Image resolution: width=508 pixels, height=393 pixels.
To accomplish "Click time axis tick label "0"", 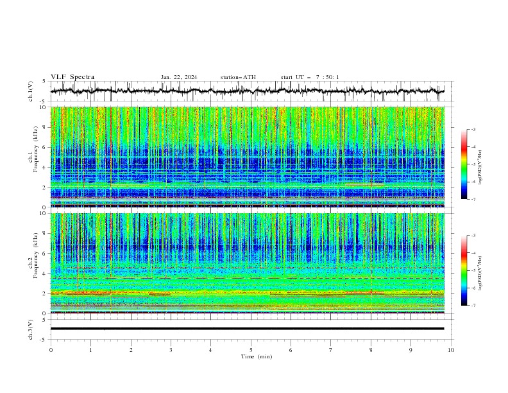I will 51,350.
